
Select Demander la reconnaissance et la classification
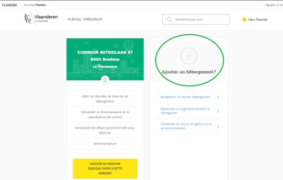105,115
